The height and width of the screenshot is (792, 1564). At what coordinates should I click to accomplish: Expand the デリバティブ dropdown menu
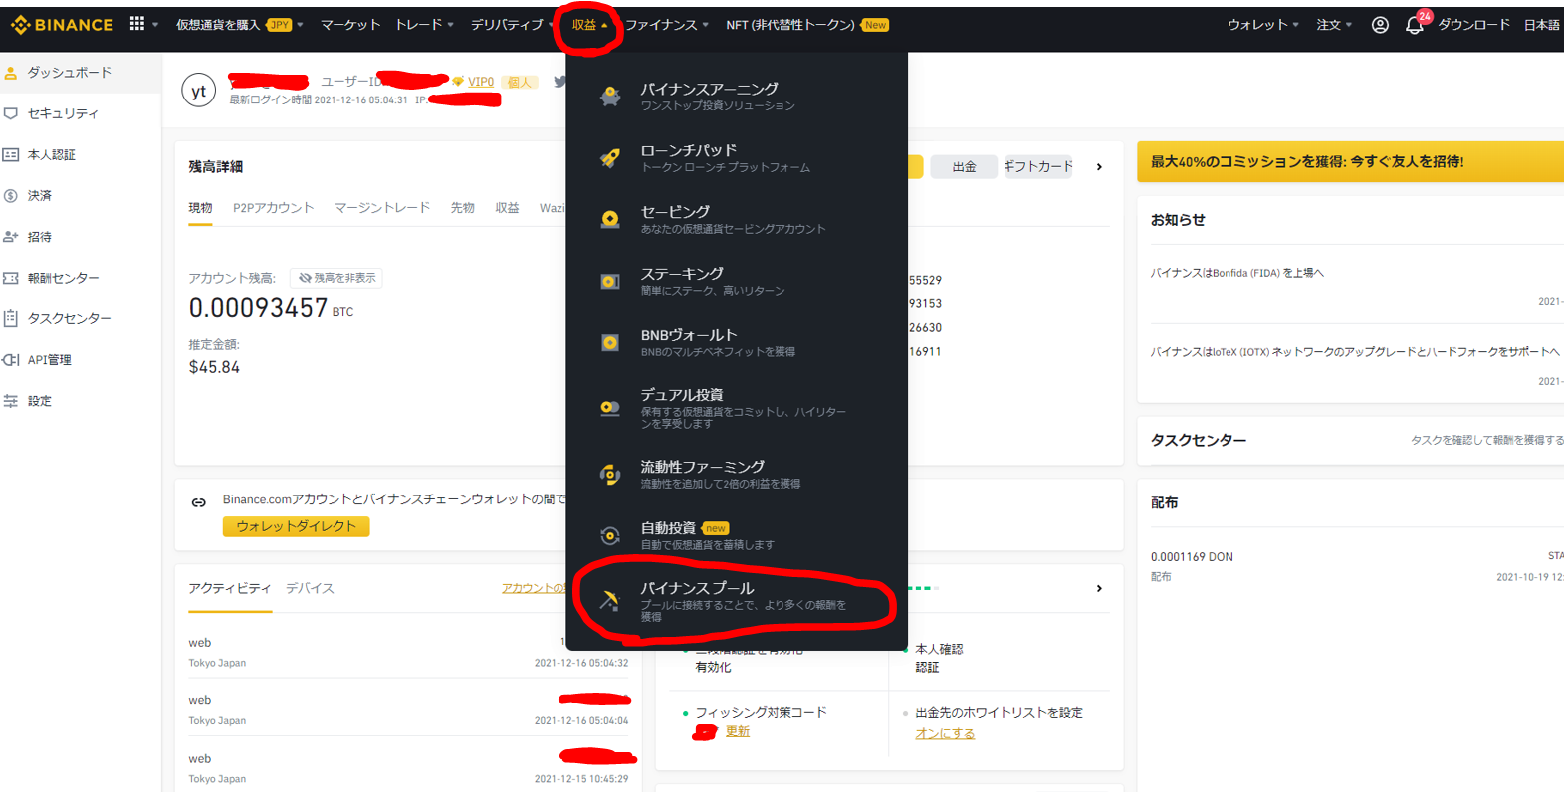pos(513,25)
